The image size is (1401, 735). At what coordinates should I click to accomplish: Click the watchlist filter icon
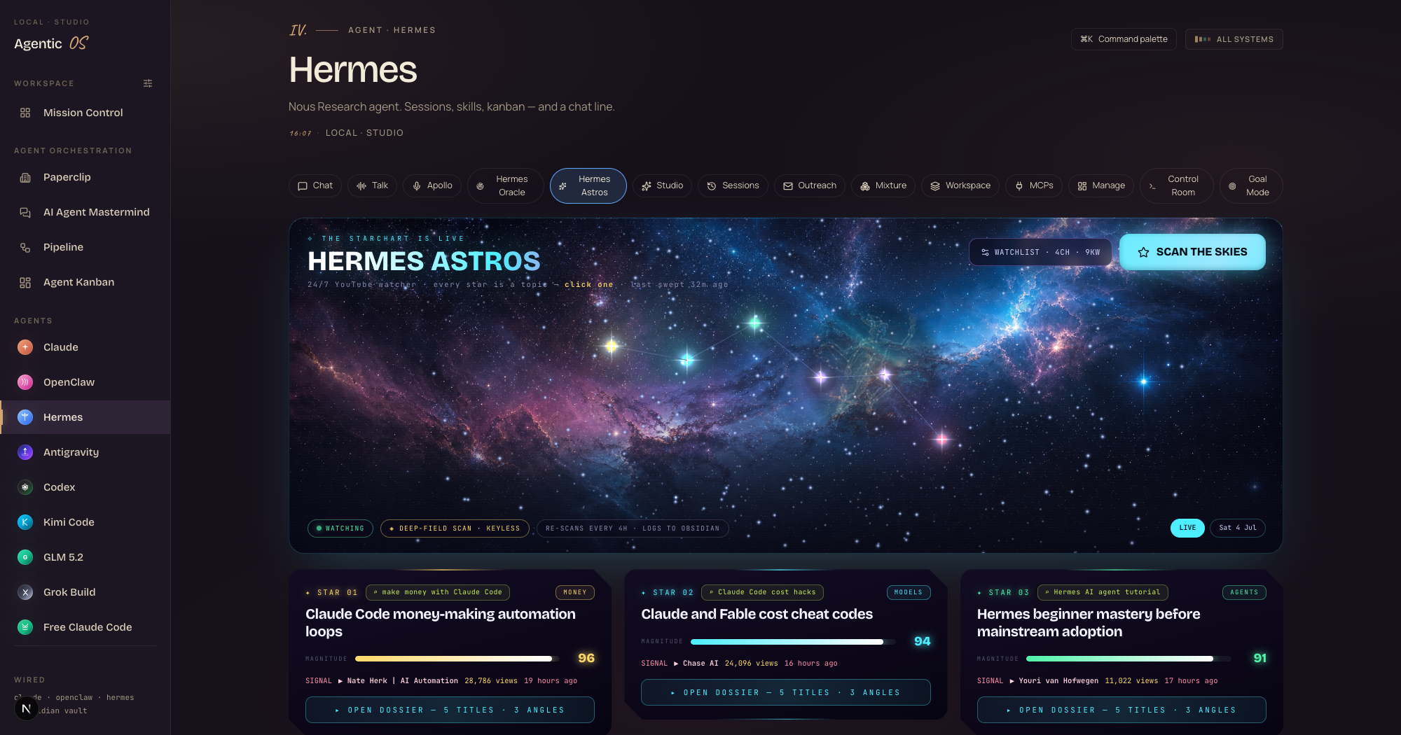point(985,252)
